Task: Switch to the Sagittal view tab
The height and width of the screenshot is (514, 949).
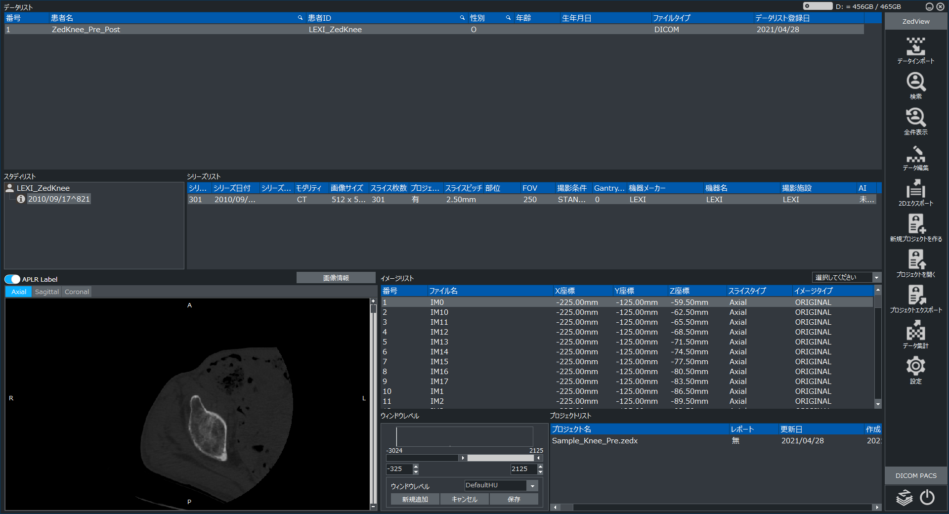Action: click(47, 292)
